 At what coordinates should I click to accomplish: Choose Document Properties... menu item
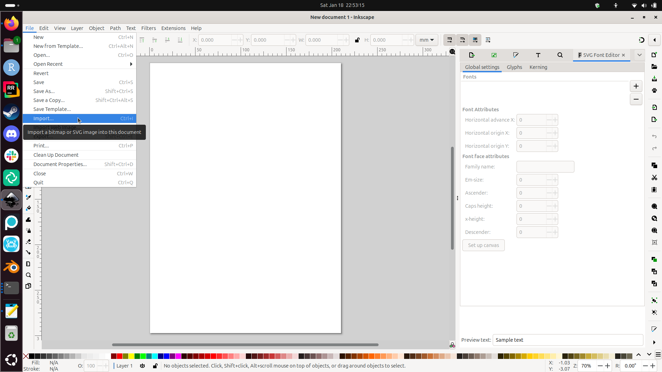pos(80,164)
